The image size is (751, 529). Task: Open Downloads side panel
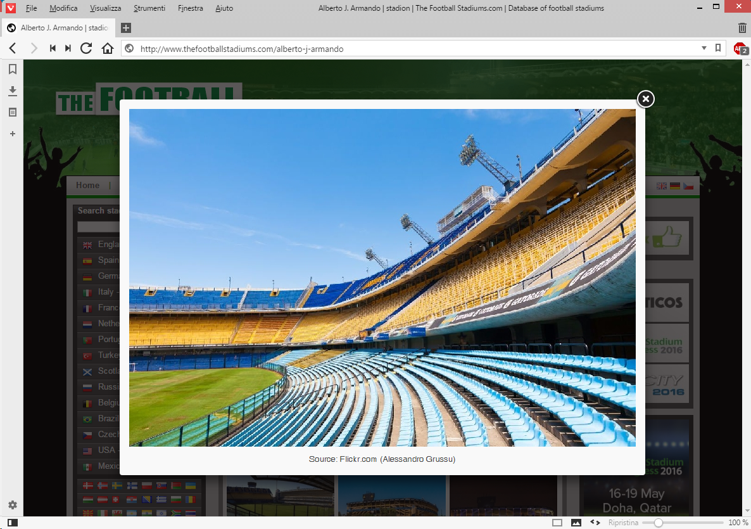[x=13, y=91]
